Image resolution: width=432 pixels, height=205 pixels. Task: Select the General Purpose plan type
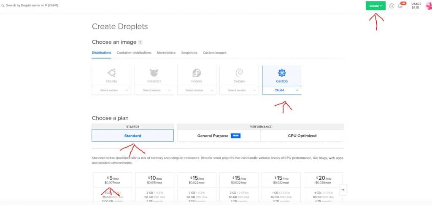pos(219,136)
